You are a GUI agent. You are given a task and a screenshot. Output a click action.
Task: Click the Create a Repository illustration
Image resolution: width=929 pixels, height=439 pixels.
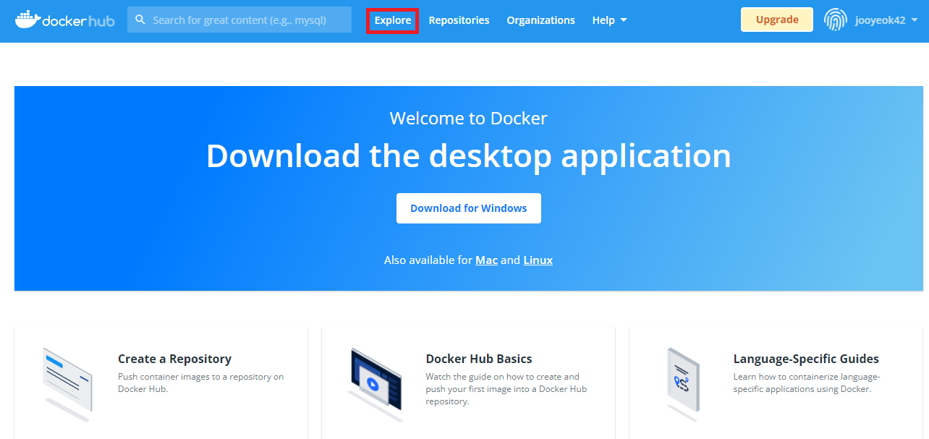pos(69,383)
